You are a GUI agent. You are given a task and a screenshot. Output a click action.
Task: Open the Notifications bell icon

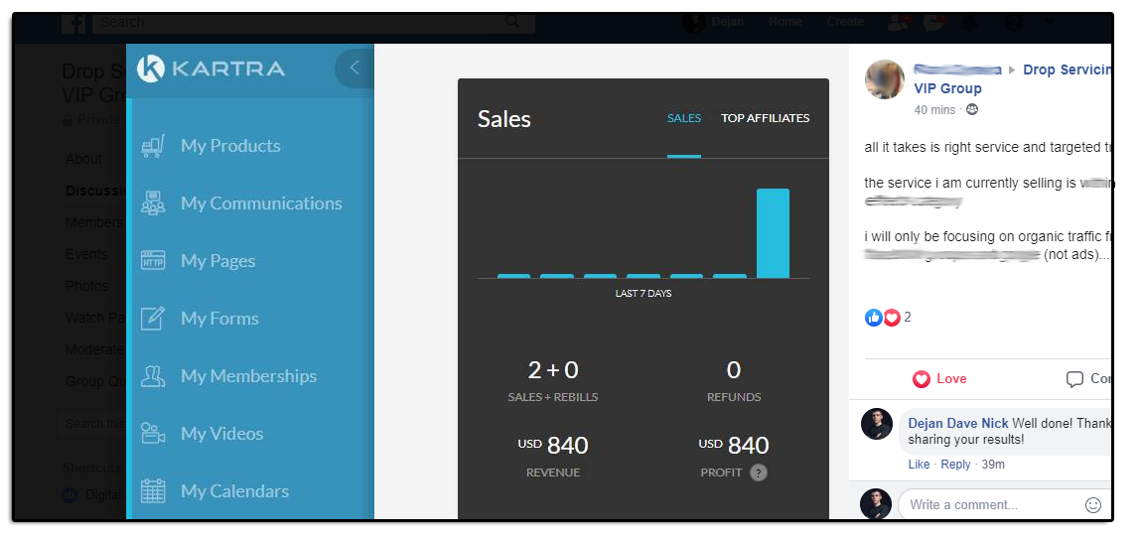coord(969,23)
